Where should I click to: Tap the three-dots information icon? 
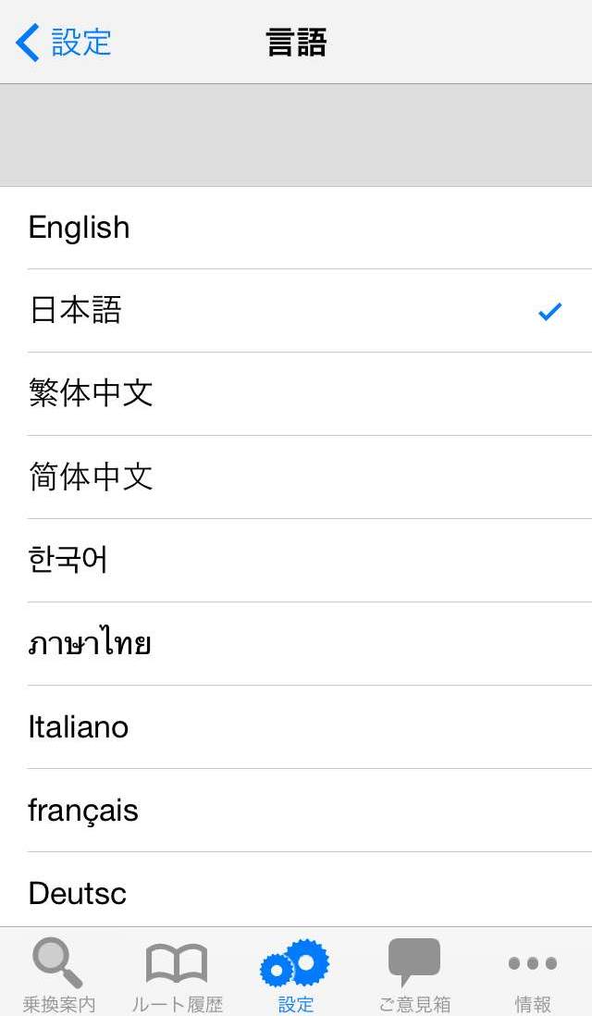point(532,963)
